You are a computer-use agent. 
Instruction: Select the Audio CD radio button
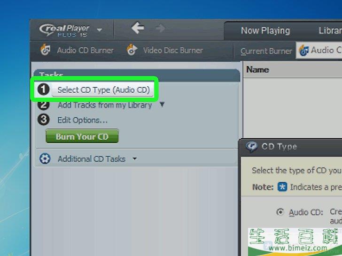click(280, 212)
